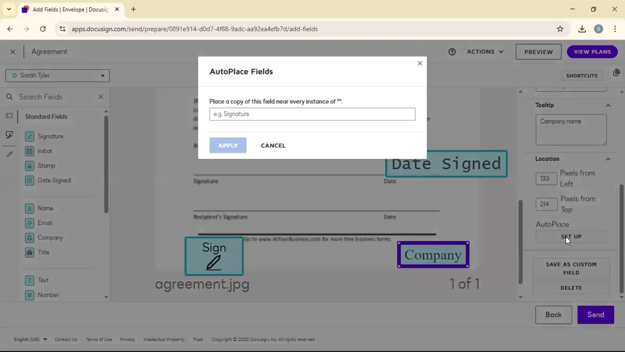Click the Search Fields input
625x352 pixels.
point(55,97)
